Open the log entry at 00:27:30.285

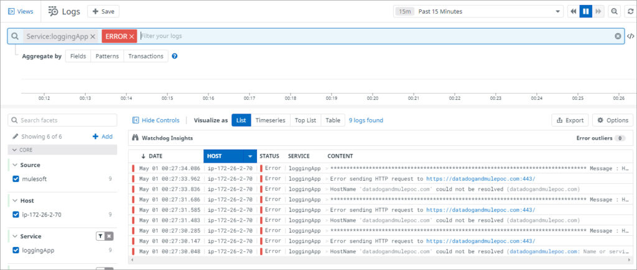[381, 231]
